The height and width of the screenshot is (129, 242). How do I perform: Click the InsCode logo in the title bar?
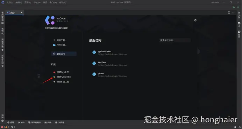pos(3,2)
